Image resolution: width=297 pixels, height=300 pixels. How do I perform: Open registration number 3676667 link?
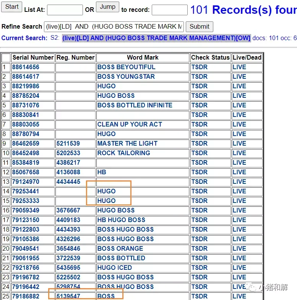pos(68,211)
